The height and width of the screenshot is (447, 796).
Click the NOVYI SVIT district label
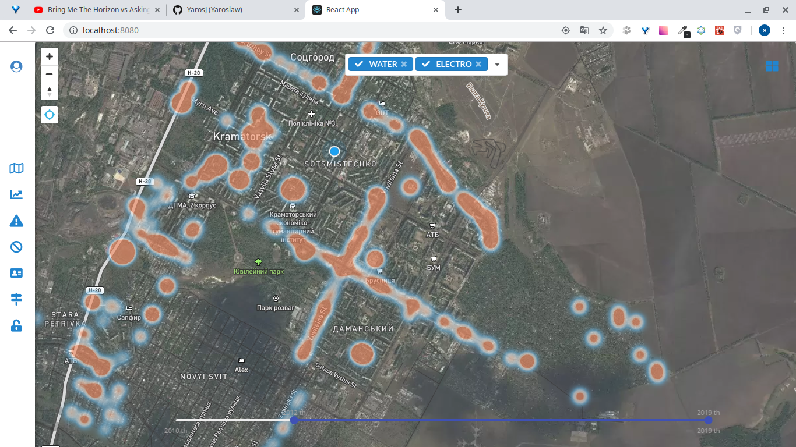point(203,377)
